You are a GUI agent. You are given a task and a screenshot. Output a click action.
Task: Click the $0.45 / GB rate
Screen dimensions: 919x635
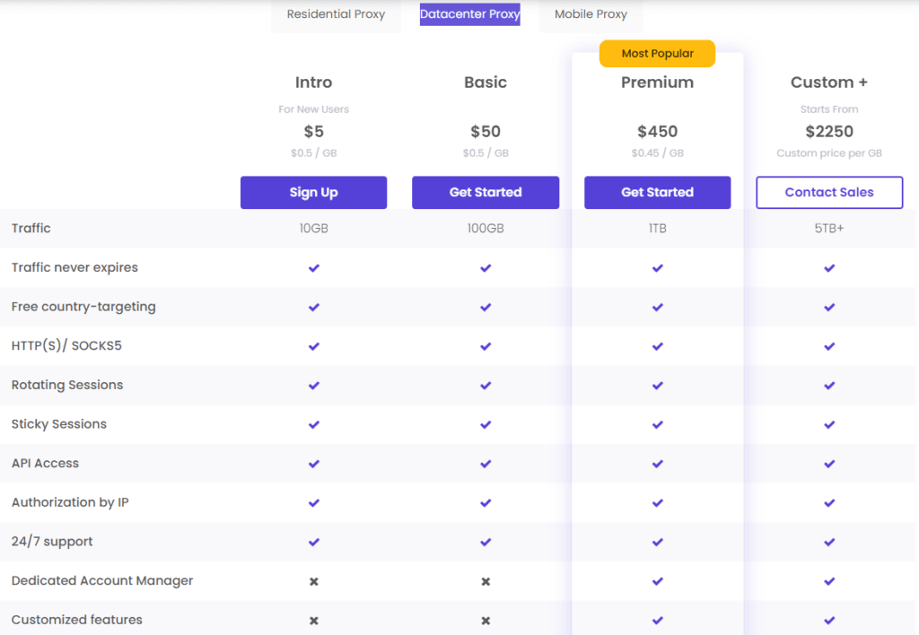658,152
